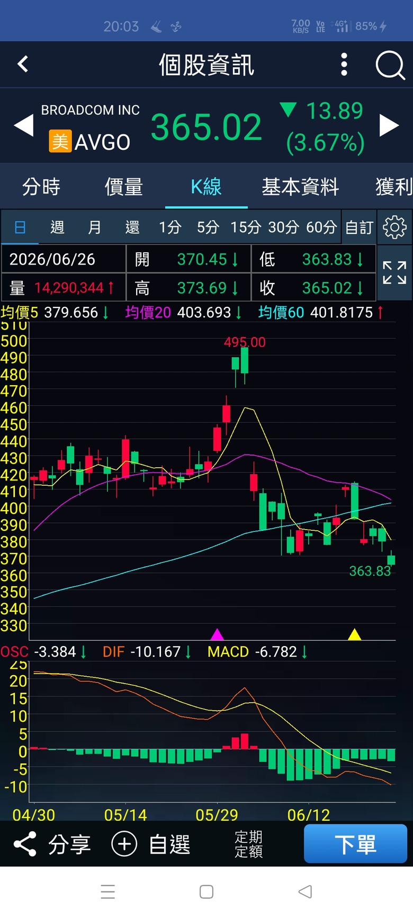Open the three-dot more options menu
This screenshot has width=413, height=917.
coord(344,65)
